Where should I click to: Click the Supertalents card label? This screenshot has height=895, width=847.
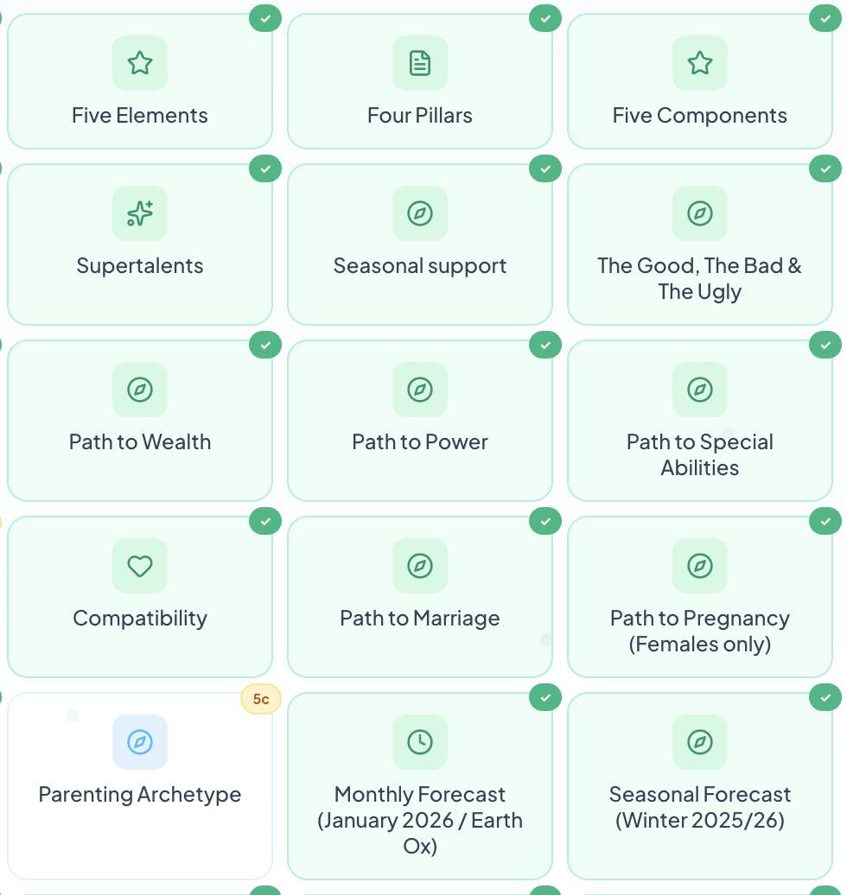pos(140,266)
